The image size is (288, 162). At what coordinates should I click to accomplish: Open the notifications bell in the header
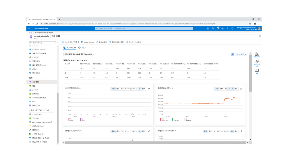click(217, 28)
